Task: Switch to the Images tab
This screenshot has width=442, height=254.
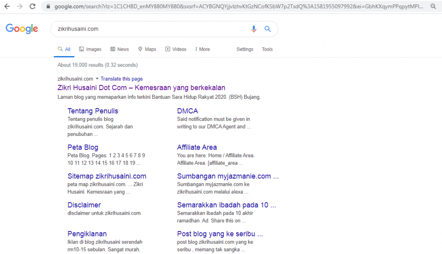Action: (90, 49)
